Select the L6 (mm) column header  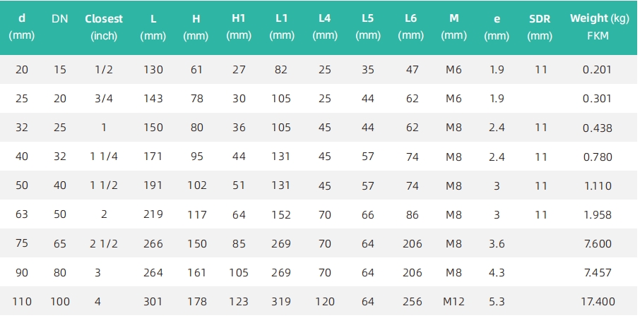(410, 27)
